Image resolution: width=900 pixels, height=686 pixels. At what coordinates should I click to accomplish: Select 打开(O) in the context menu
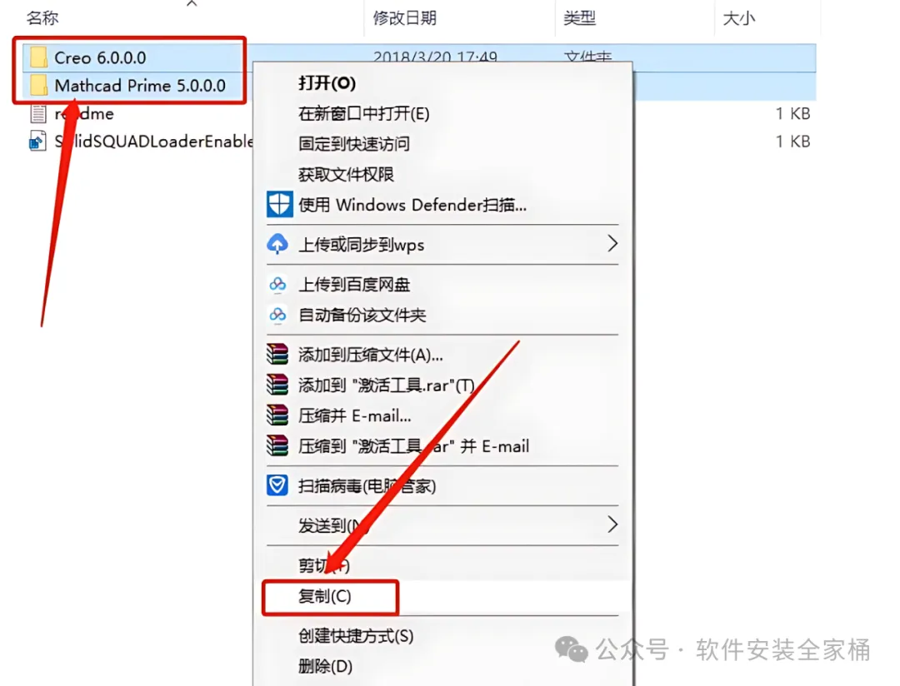(327, 83)
